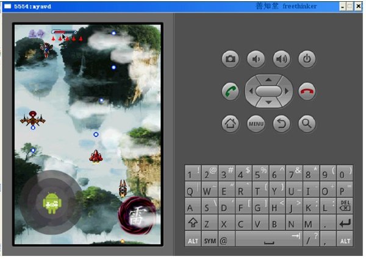This screenshot has height=259, width=366.
Task: Tap the Search magnifier button
Action: [x=307, y=124]
